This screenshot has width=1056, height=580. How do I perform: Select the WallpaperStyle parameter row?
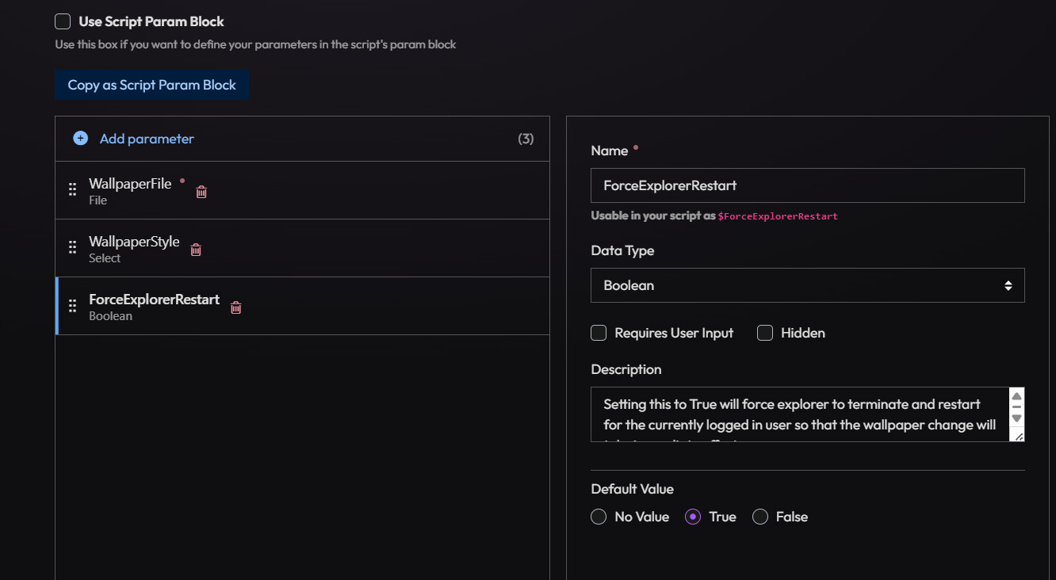tap(302, 248)
